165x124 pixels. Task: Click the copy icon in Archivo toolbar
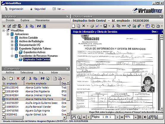click(x=32, y=26)
